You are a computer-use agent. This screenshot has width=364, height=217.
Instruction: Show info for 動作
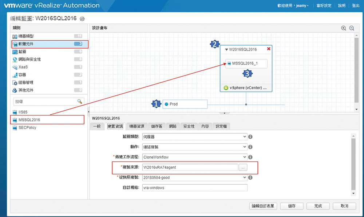[250, 147]
